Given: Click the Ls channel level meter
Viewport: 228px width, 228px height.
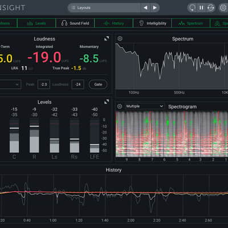Looking at the screenshot, I should (x=55, y=136).
